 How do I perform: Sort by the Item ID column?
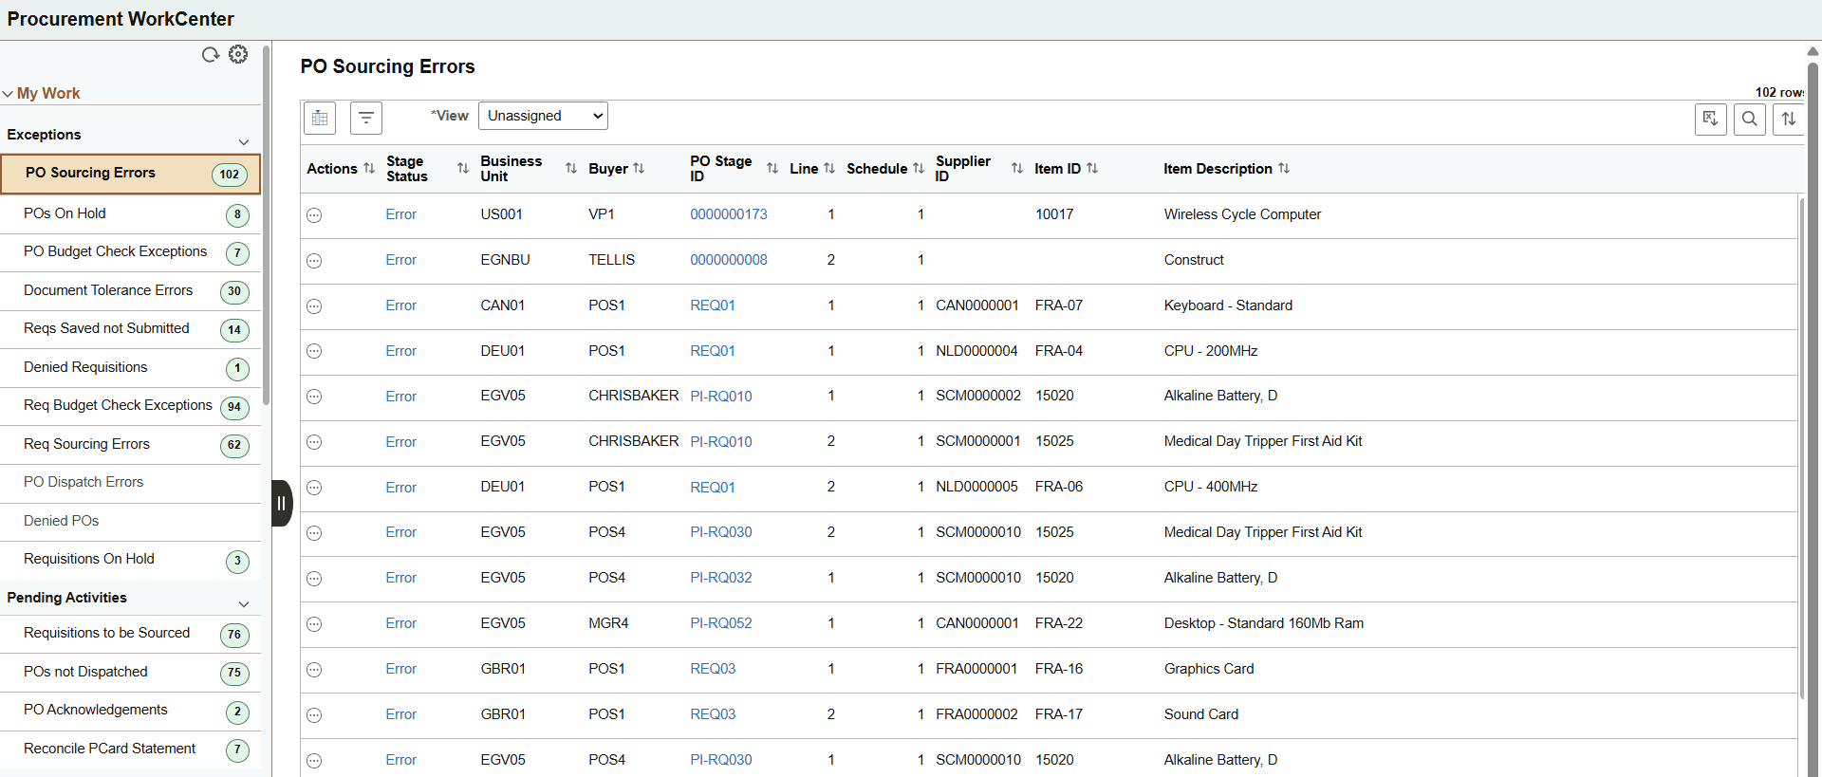(x=1092, y=168)
